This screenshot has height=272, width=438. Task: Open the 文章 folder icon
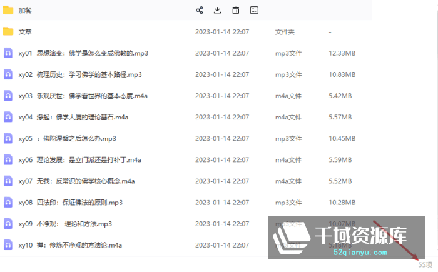coord(8,31)
